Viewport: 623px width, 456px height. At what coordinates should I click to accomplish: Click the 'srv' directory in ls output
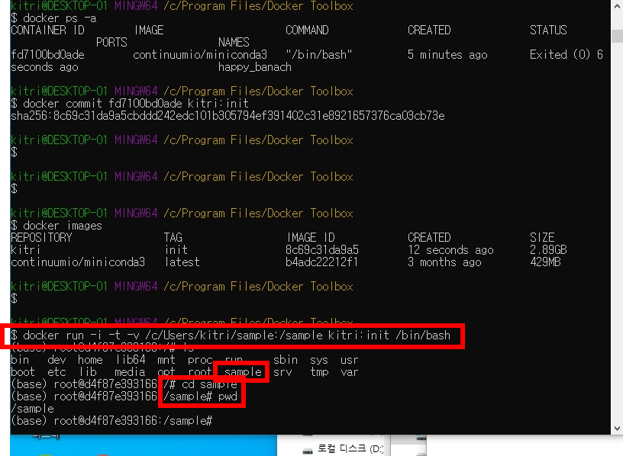tap(282, 372)
